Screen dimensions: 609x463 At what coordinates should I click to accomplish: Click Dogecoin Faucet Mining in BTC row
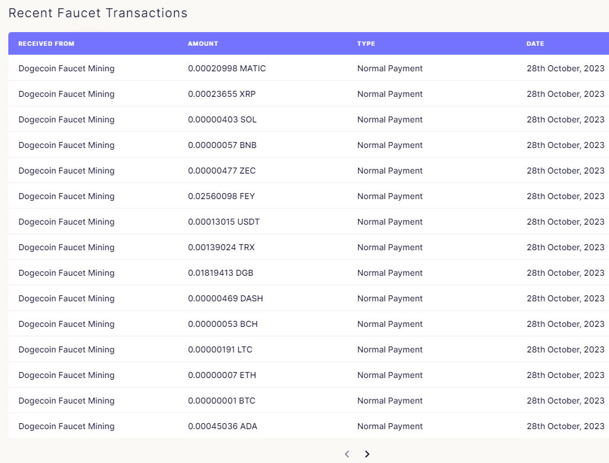[x=67, y=401]
